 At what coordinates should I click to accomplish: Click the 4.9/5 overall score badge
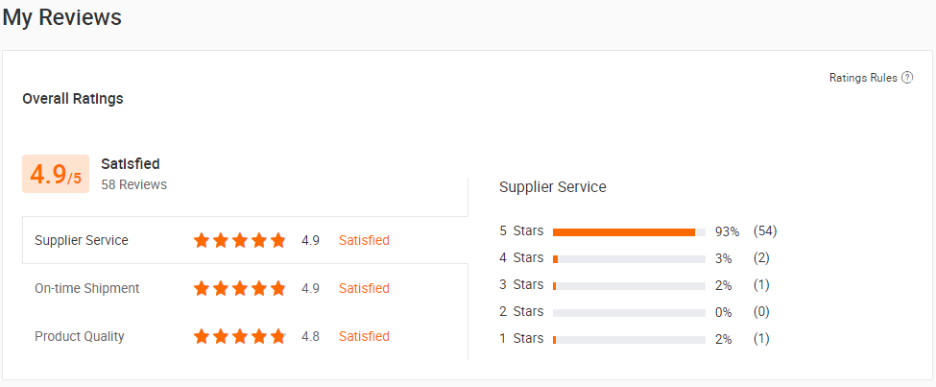click(x=56, y=174)
